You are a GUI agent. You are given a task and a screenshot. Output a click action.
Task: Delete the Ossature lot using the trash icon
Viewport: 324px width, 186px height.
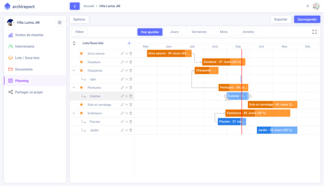130,62
